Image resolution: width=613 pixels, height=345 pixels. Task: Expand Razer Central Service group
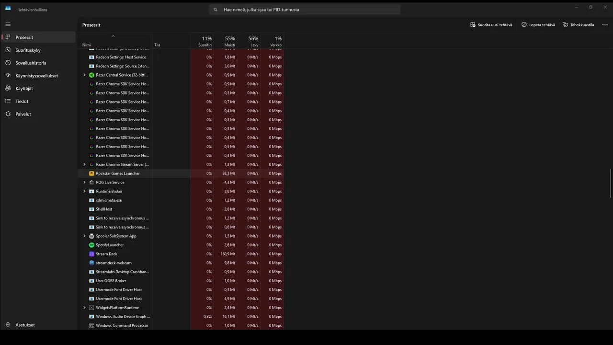(85, 75)
